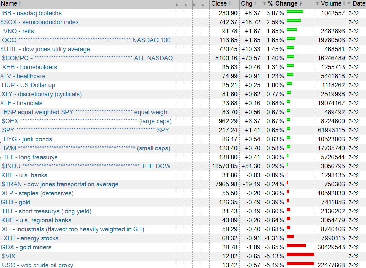Screen dimensions: 366x268
Task: Open the dropdown triangle left of % Change
Action: pyautogui.click(x=265, y=3)
